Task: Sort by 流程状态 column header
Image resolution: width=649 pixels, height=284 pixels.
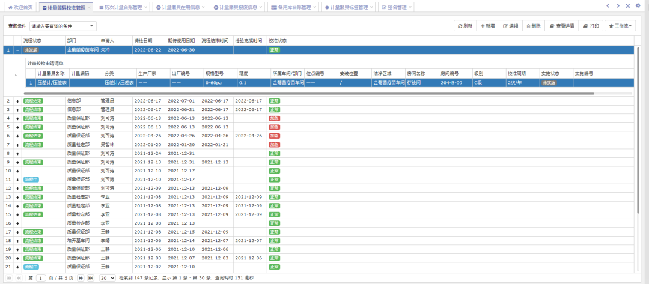Action: [43, 41]
